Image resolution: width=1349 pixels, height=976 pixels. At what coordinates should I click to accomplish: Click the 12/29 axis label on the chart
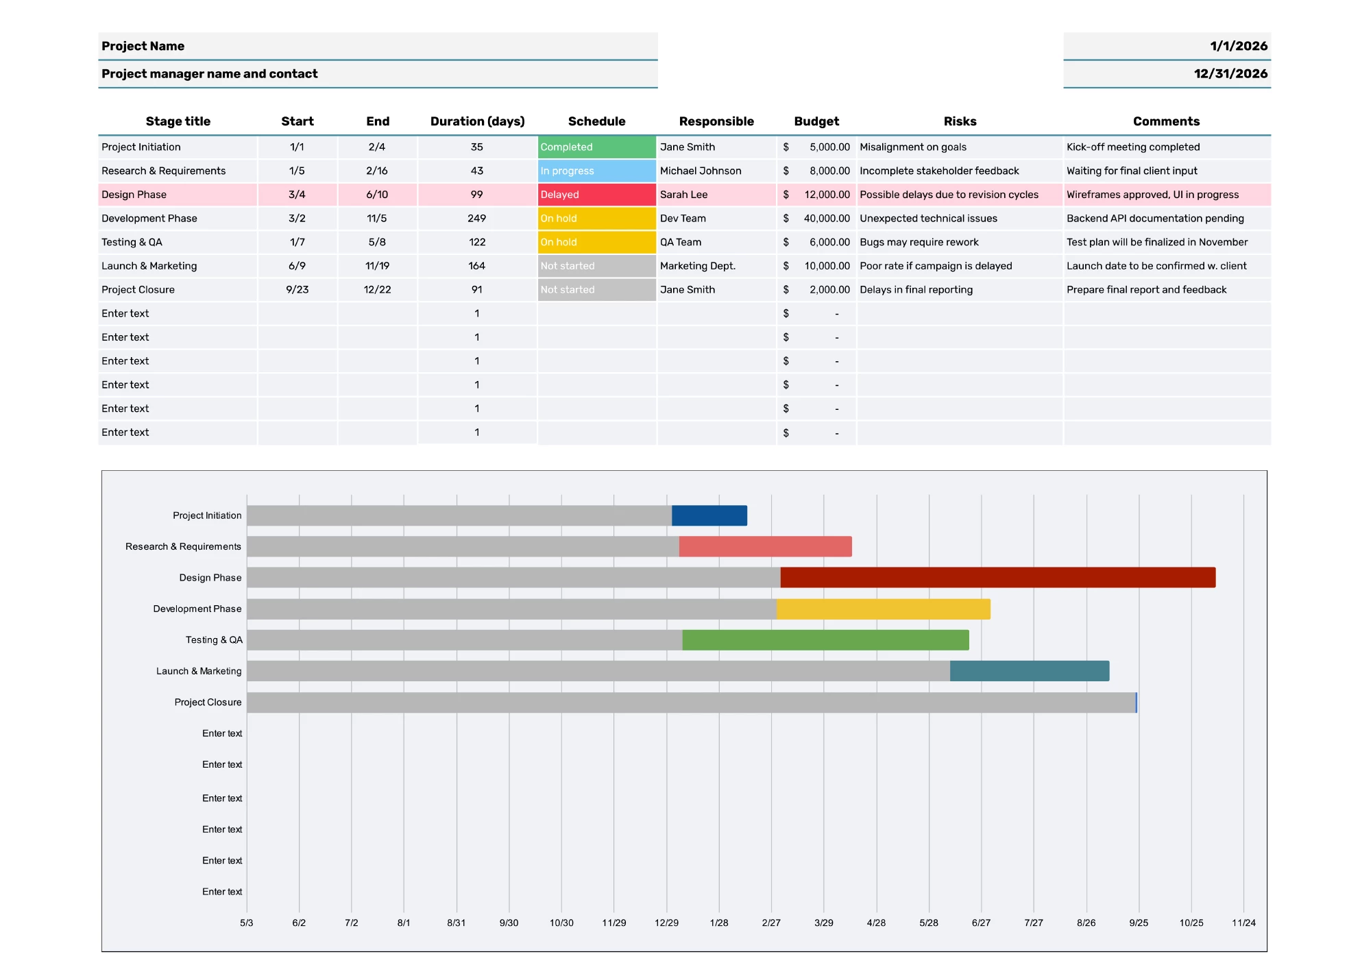tap(666, 923)
